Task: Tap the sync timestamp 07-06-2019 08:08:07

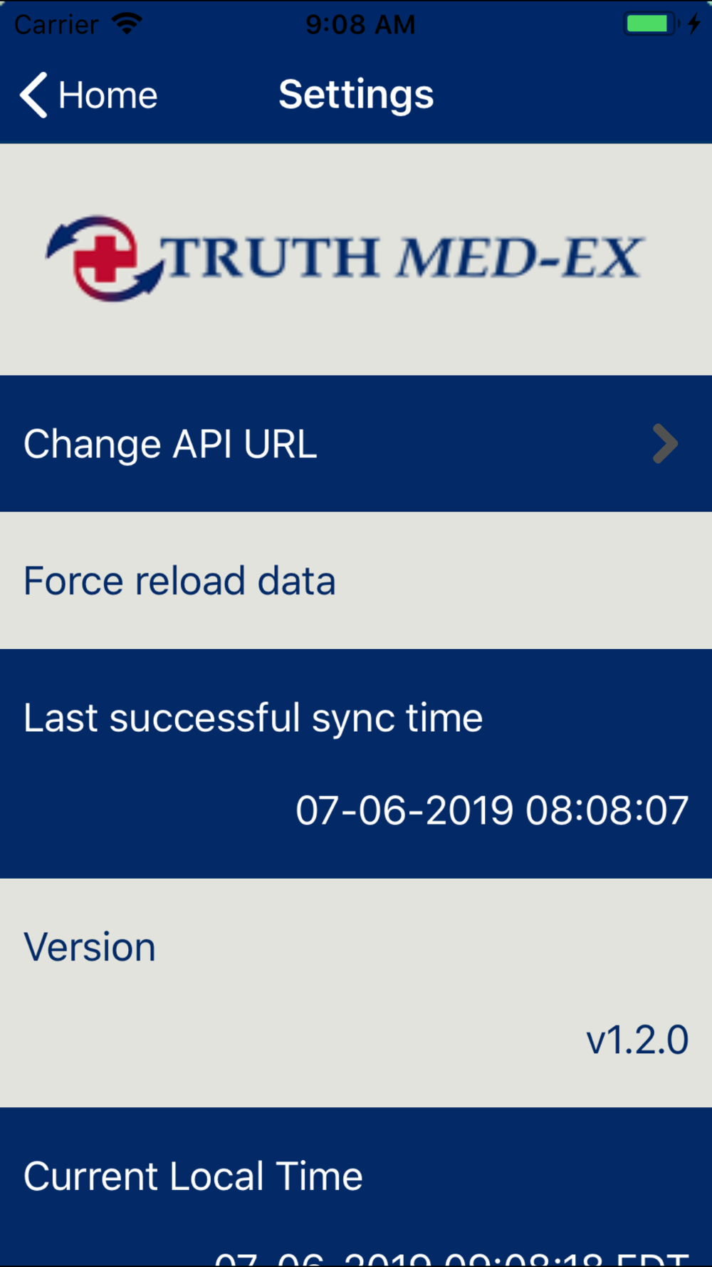Action: pyautogui.click(x=492, y=810)
